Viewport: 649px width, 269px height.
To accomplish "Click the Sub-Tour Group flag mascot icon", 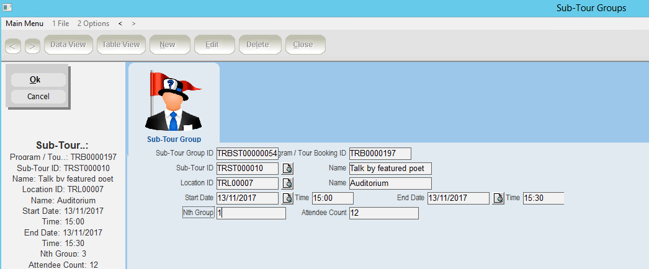I will click(174, 100).
